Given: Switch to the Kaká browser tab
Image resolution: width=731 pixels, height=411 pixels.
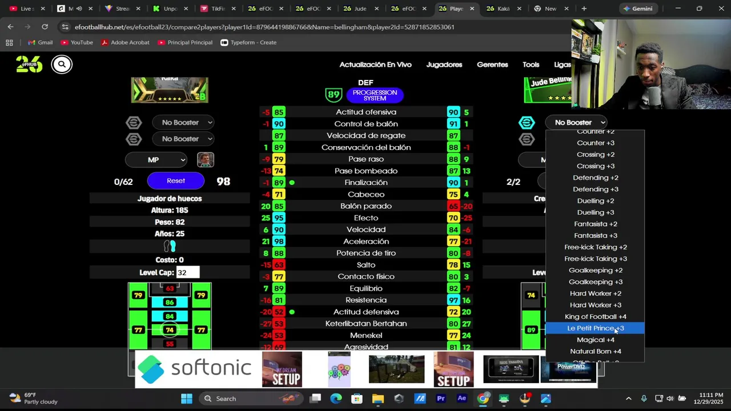Looking at the screenshot, I should 503,9.
